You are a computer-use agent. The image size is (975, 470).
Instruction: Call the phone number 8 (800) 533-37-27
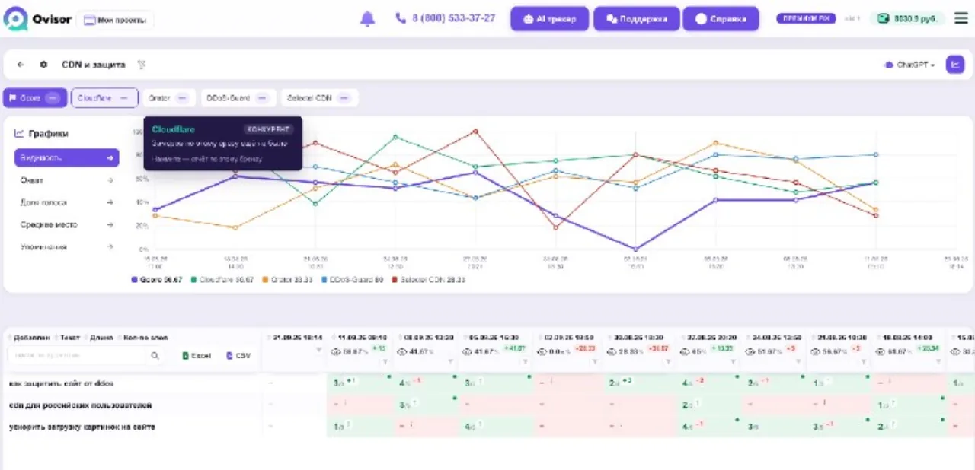click(x=446, y=18)
